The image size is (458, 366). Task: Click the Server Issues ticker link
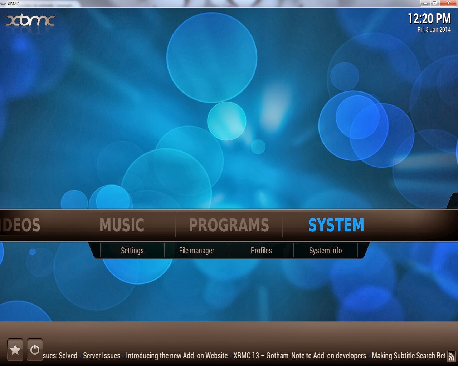(101, 356)
